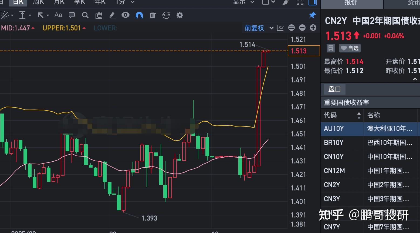Image resolution: width=420 pixels, height=233 pixels.
Task: Open the chart settings gear
Action: (179, 15)
